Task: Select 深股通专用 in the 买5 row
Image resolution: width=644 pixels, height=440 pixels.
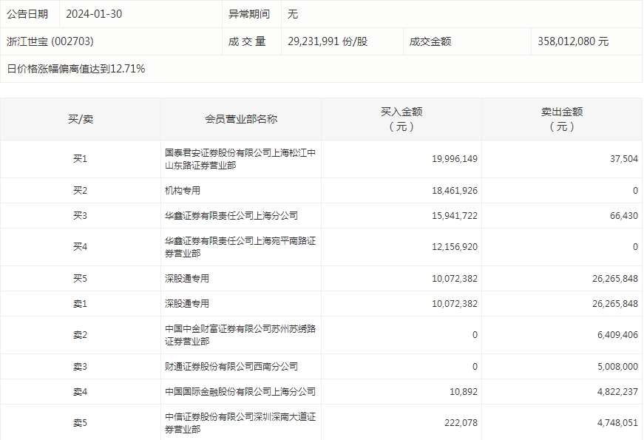Action: tap(187, 279)
